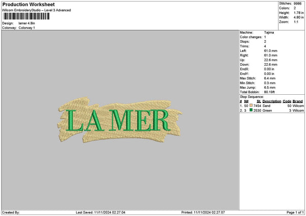306x216 pixels.
Task: Click the 'Stop Sequence:' heading
Action: tap(252, 97)
